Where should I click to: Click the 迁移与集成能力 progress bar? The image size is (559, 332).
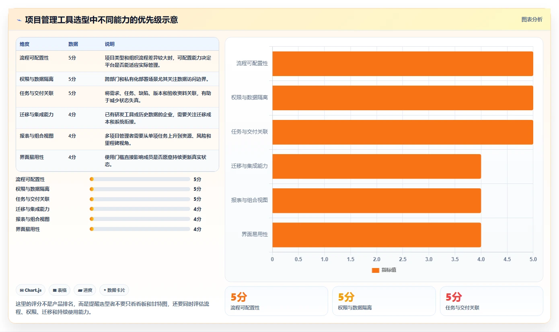coord(140,209)
